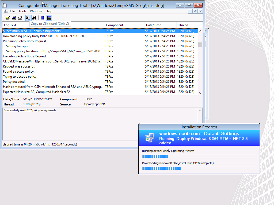Select row 'Trying to decode policy.'
Image resolution: width=274 pixels, height=205 pixels.
coord(100,76)
